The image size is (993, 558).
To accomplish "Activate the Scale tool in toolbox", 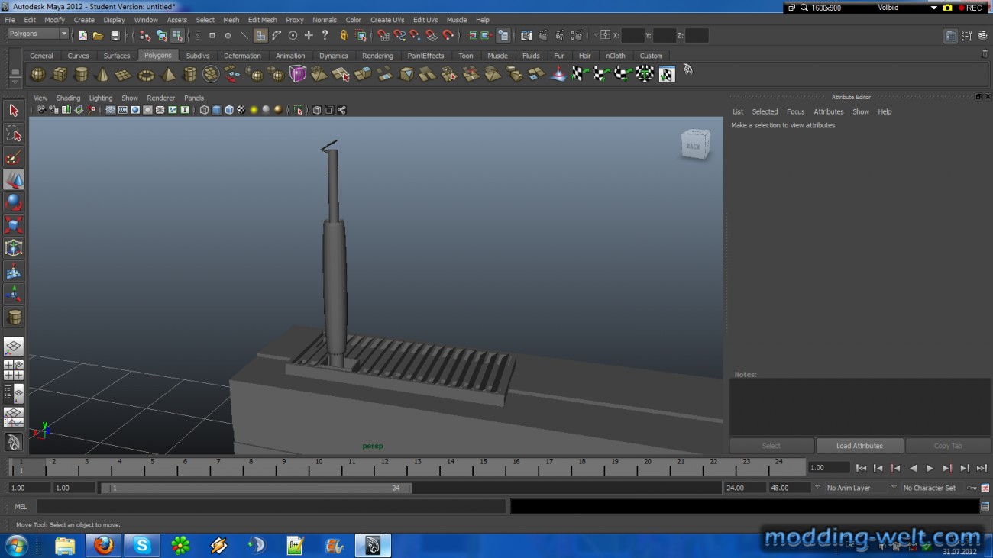I will 14,225.
